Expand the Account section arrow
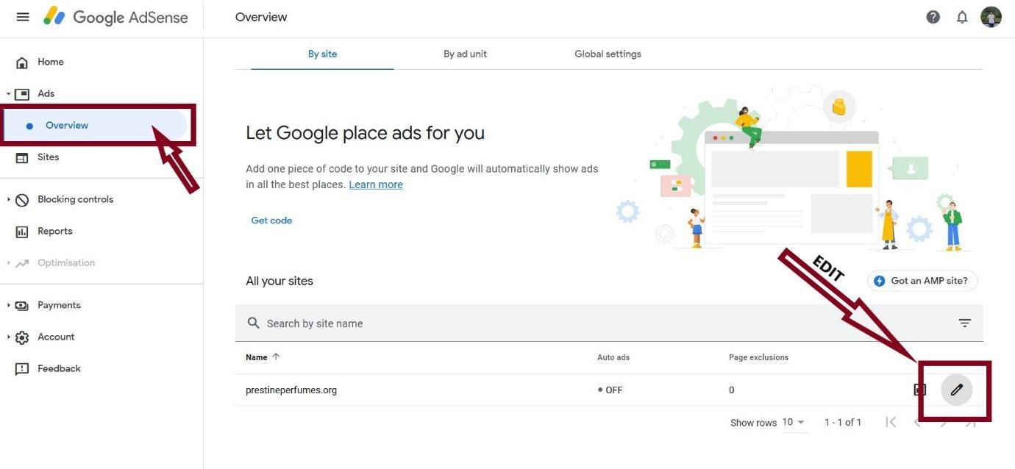1015x469 pixels. [8, 337]
